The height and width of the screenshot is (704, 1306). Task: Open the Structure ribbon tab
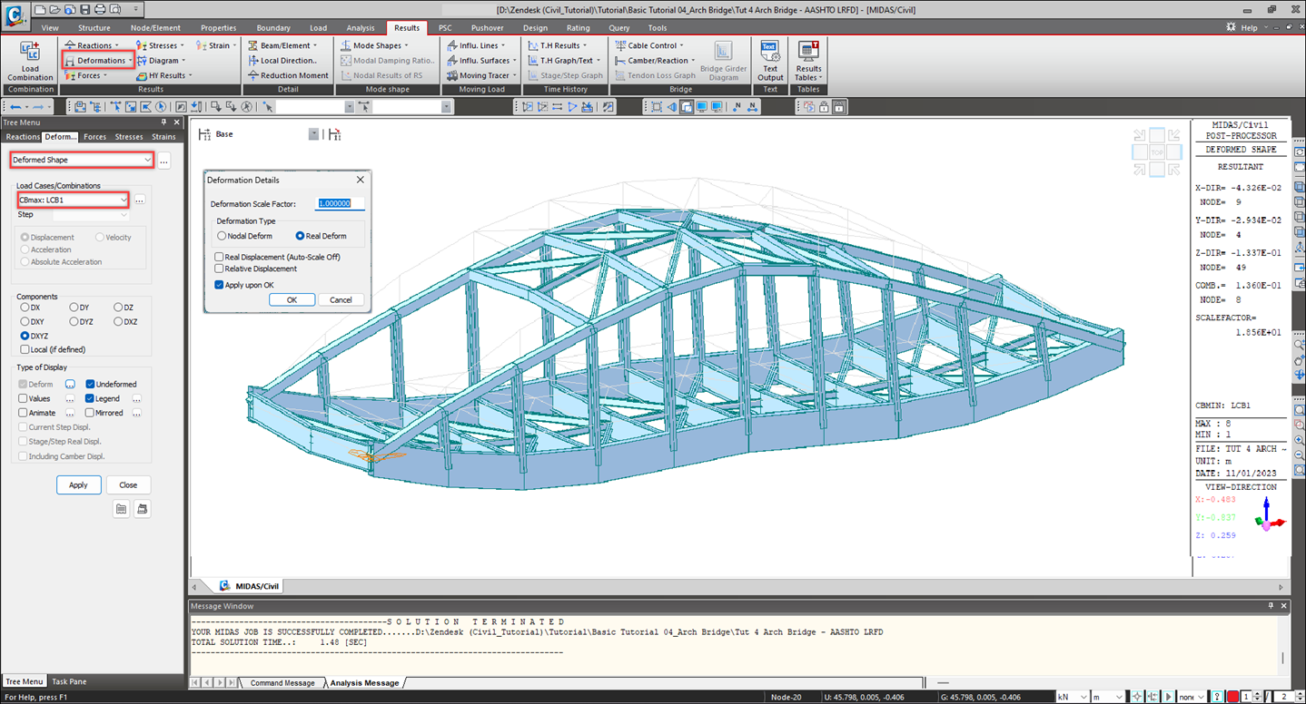point(94,28)
